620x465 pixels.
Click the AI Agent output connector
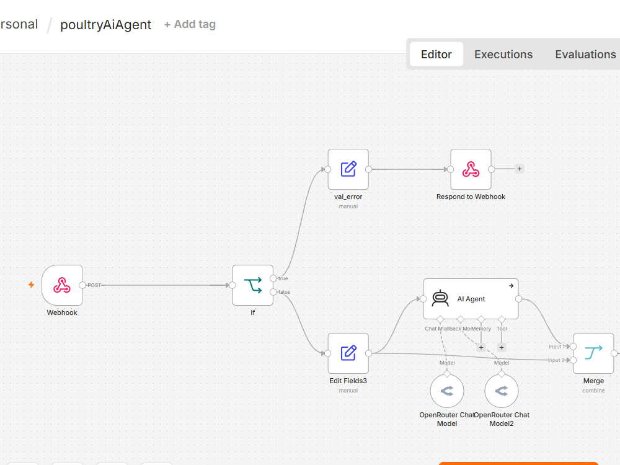(x=519, y=299)
